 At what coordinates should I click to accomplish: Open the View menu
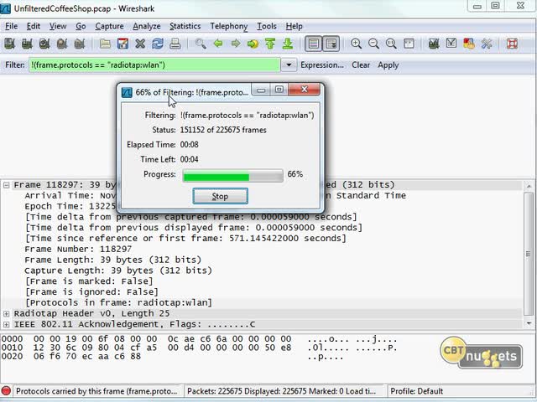coord(58,26)
